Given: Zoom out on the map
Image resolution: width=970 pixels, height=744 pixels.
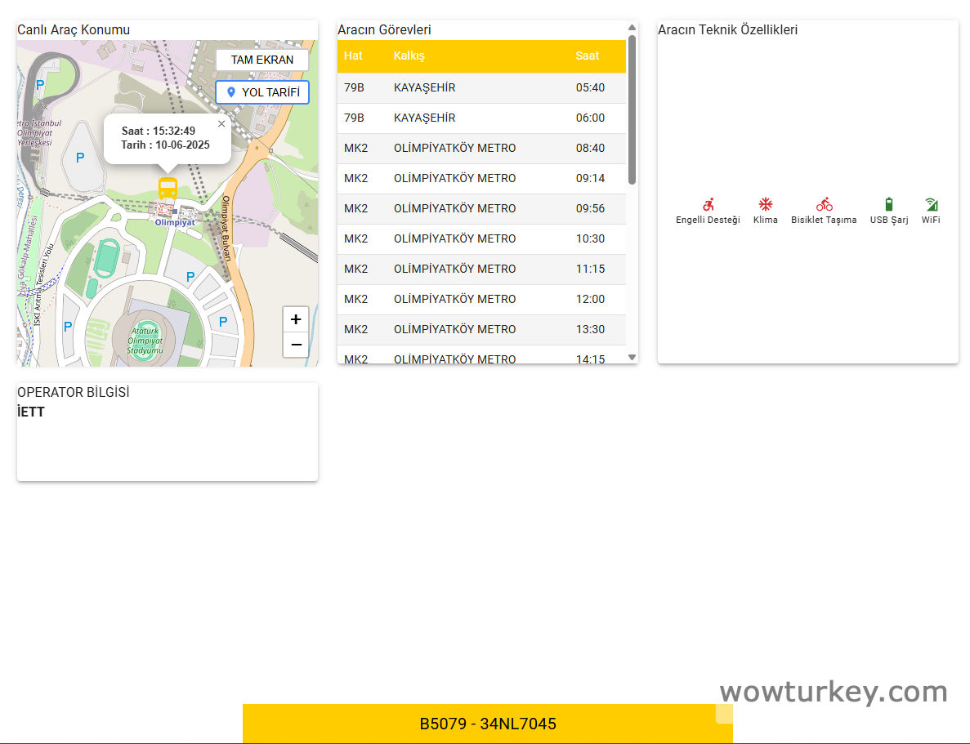Looking at the screenshot, I should tap(296, 345).
